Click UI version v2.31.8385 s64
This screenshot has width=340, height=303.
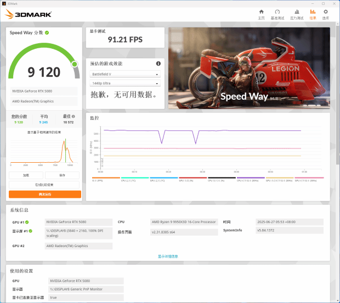(184, 232)
